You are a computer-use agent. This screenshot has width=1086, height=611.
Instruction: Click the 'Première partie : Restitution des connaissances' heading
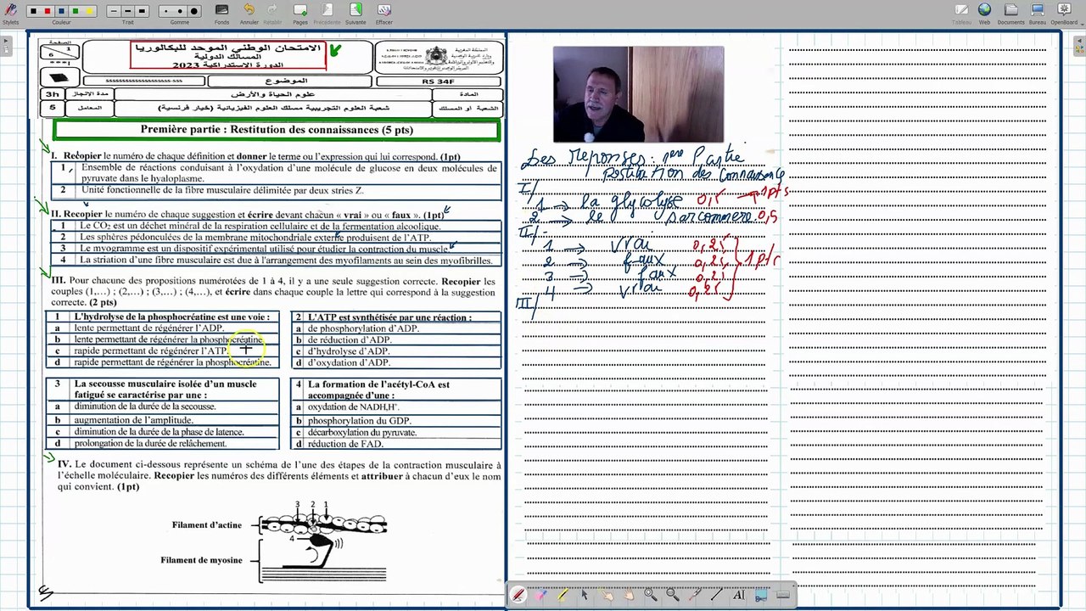277,130
